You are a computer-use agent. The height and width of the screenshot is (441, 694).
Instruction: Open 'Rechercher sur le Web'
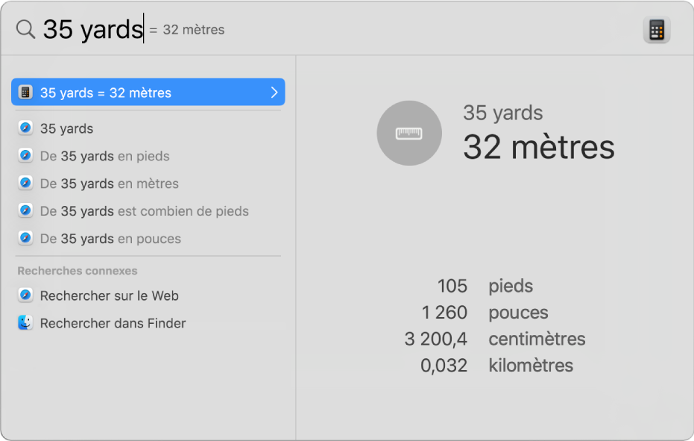click(108, 295)
